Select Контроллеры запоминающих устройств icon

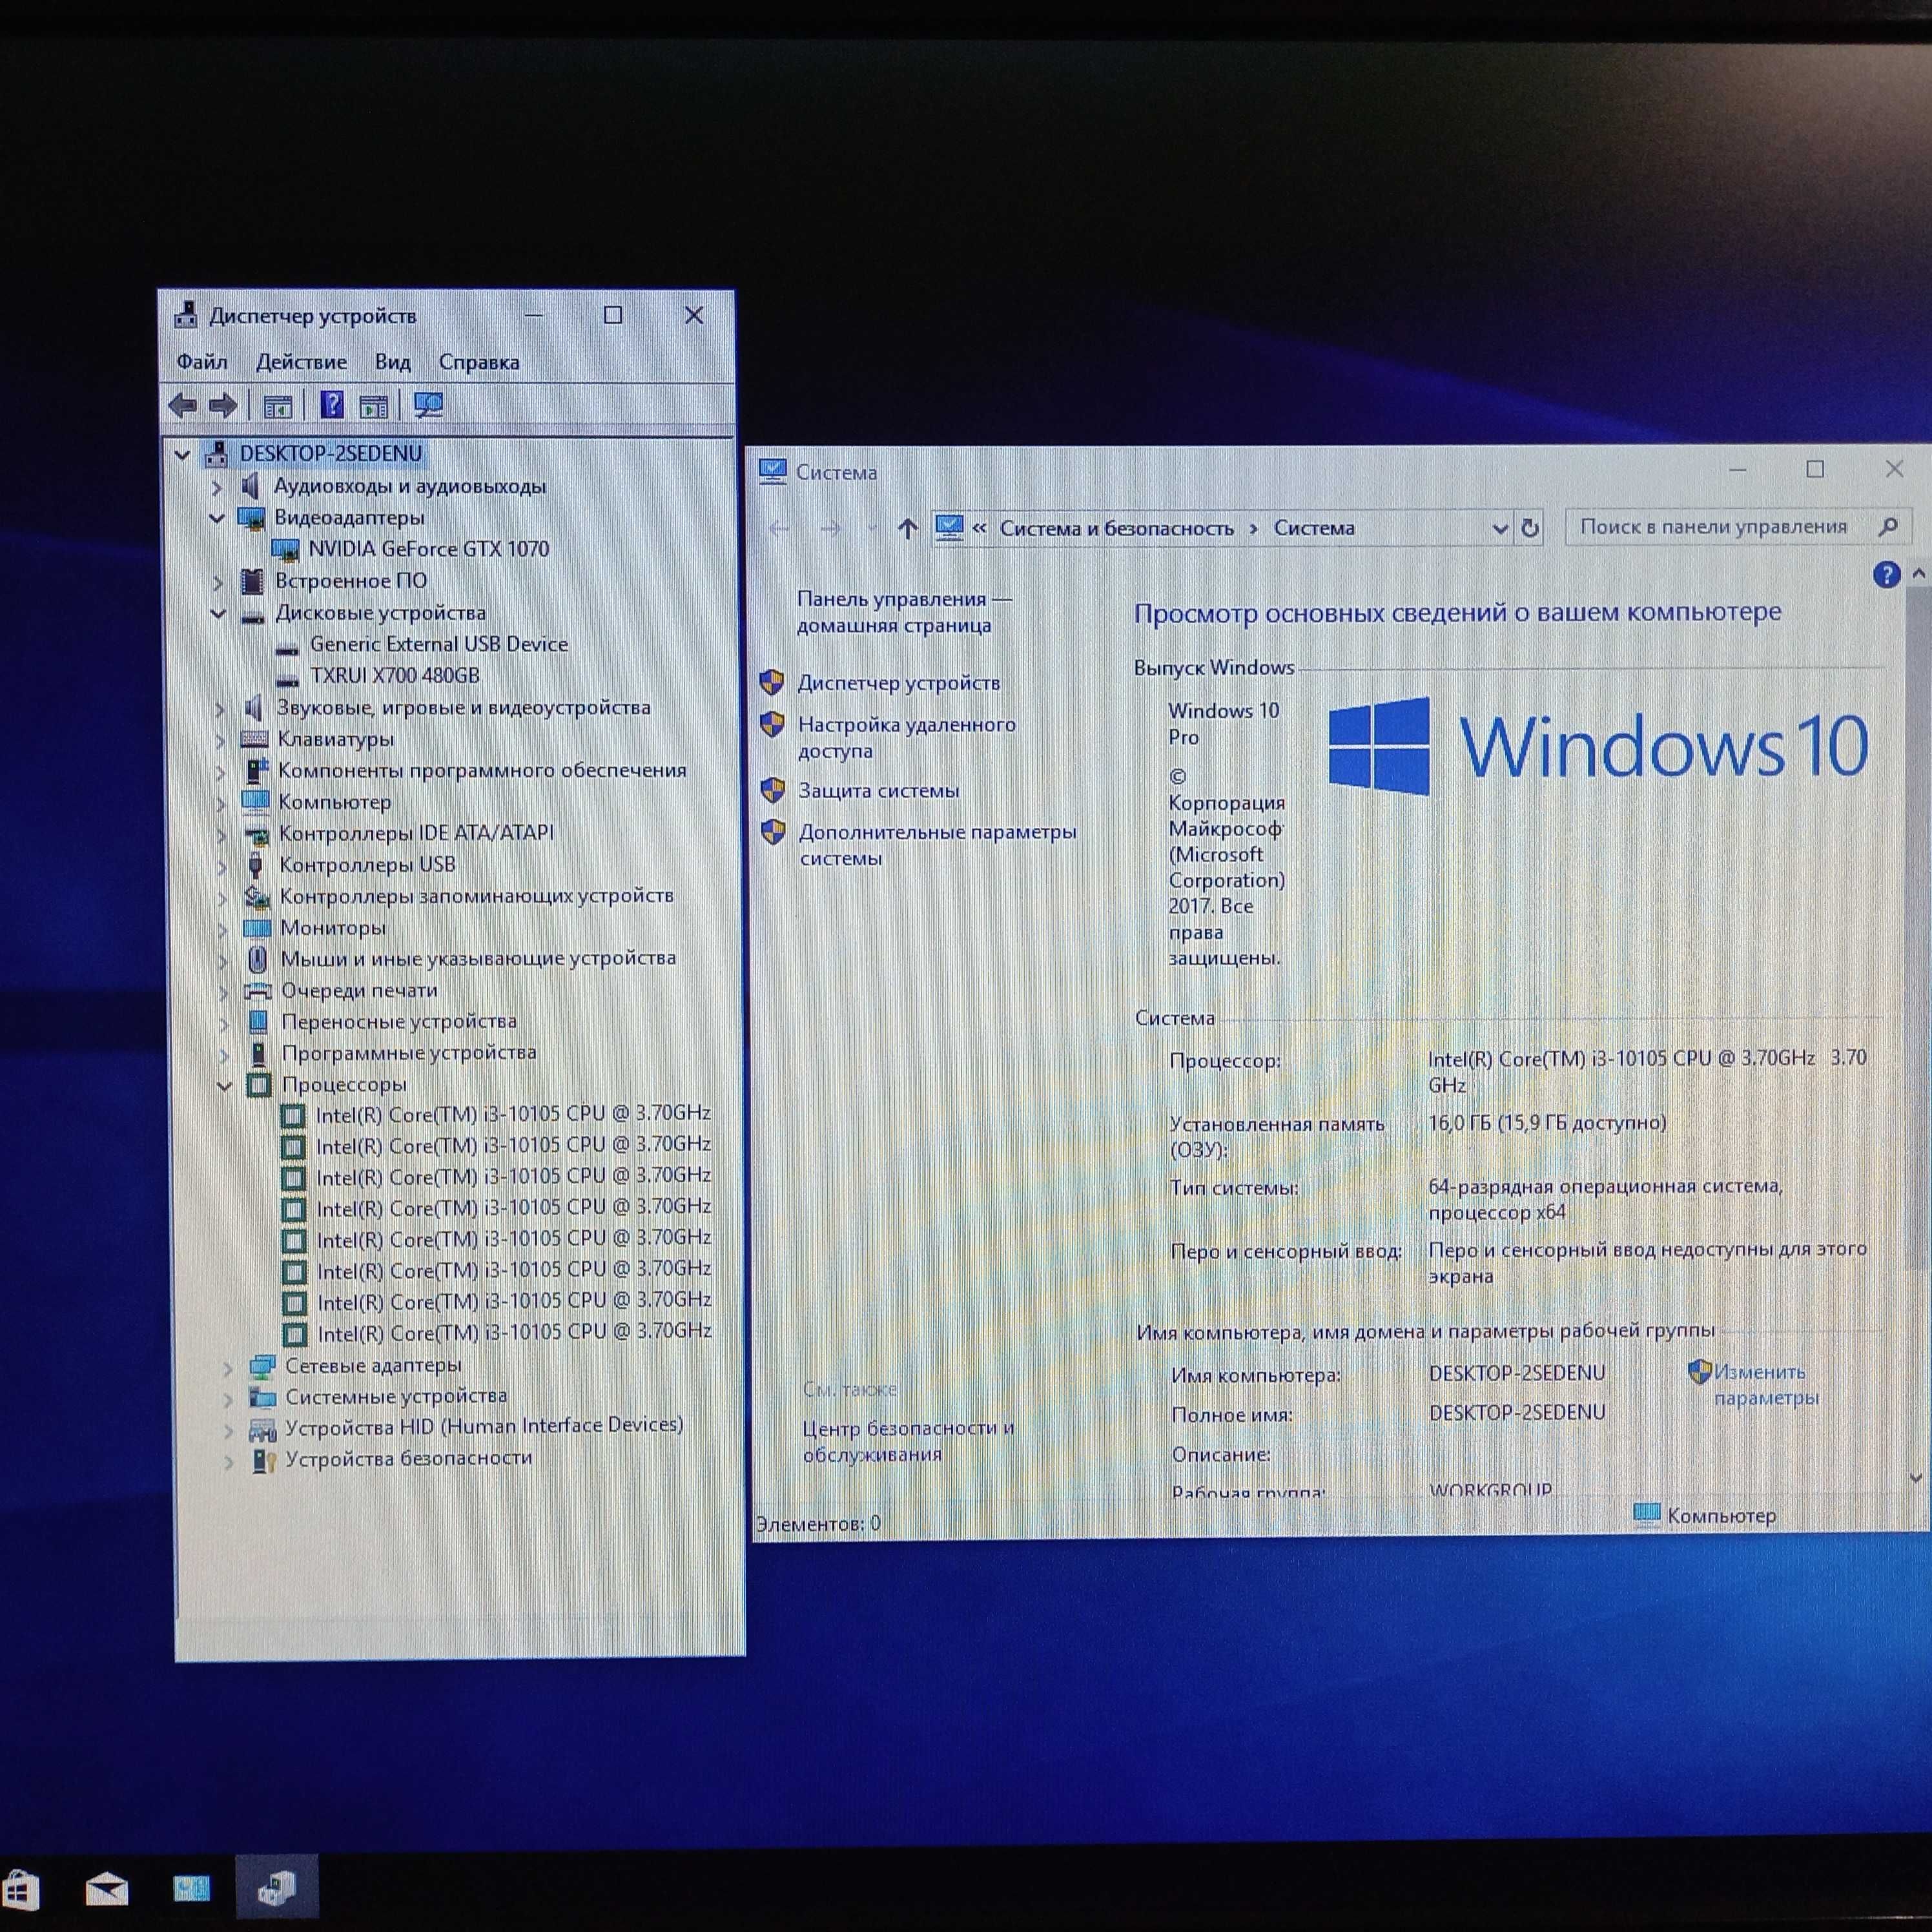pyautogui.click(x=257, y=897)
